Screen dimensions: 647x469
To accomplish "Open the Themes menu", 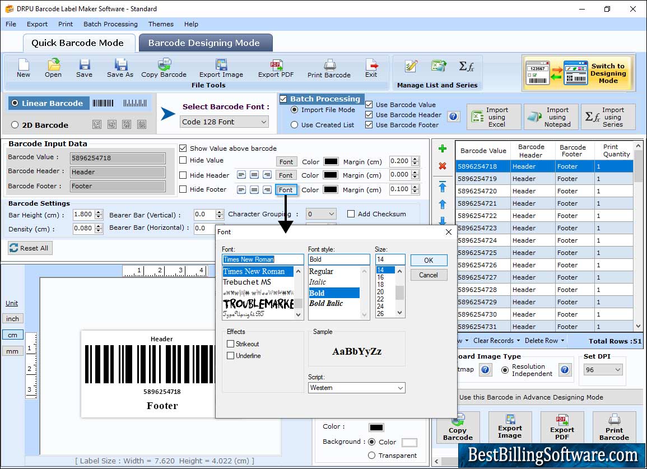I will 161,24.
